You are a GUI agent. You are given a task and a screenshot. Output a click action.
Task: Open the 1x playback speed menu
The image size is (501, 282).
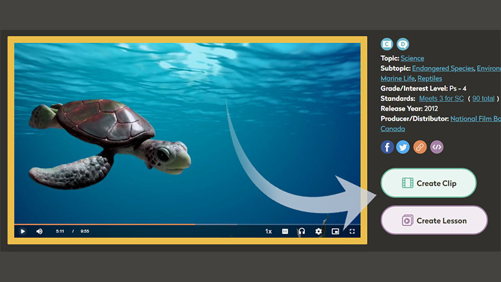269,231
